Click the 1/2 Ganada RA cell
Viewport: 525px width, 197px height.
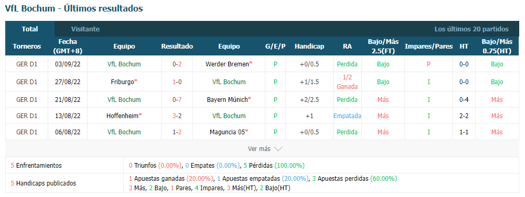tap(347, 82)
